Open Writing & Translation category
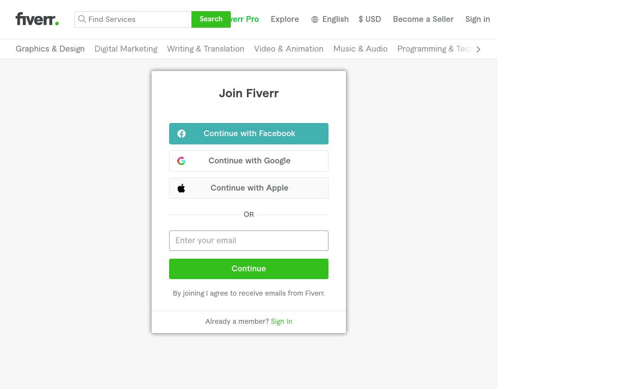Image resolution: width=622 pixels, height=389 pixels. click(206, 49)
